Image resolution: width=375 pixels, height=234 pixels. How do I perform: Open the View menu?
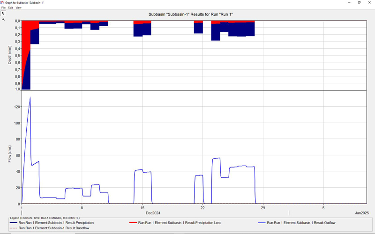(x=18, y=7)
